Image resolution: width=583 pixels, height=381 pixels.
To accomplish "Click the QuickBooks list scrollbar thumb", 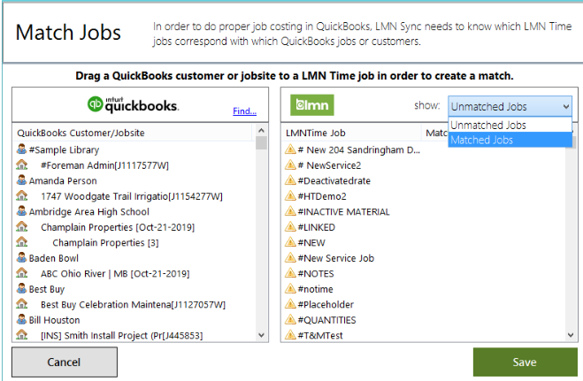I will tap(261, 143).
